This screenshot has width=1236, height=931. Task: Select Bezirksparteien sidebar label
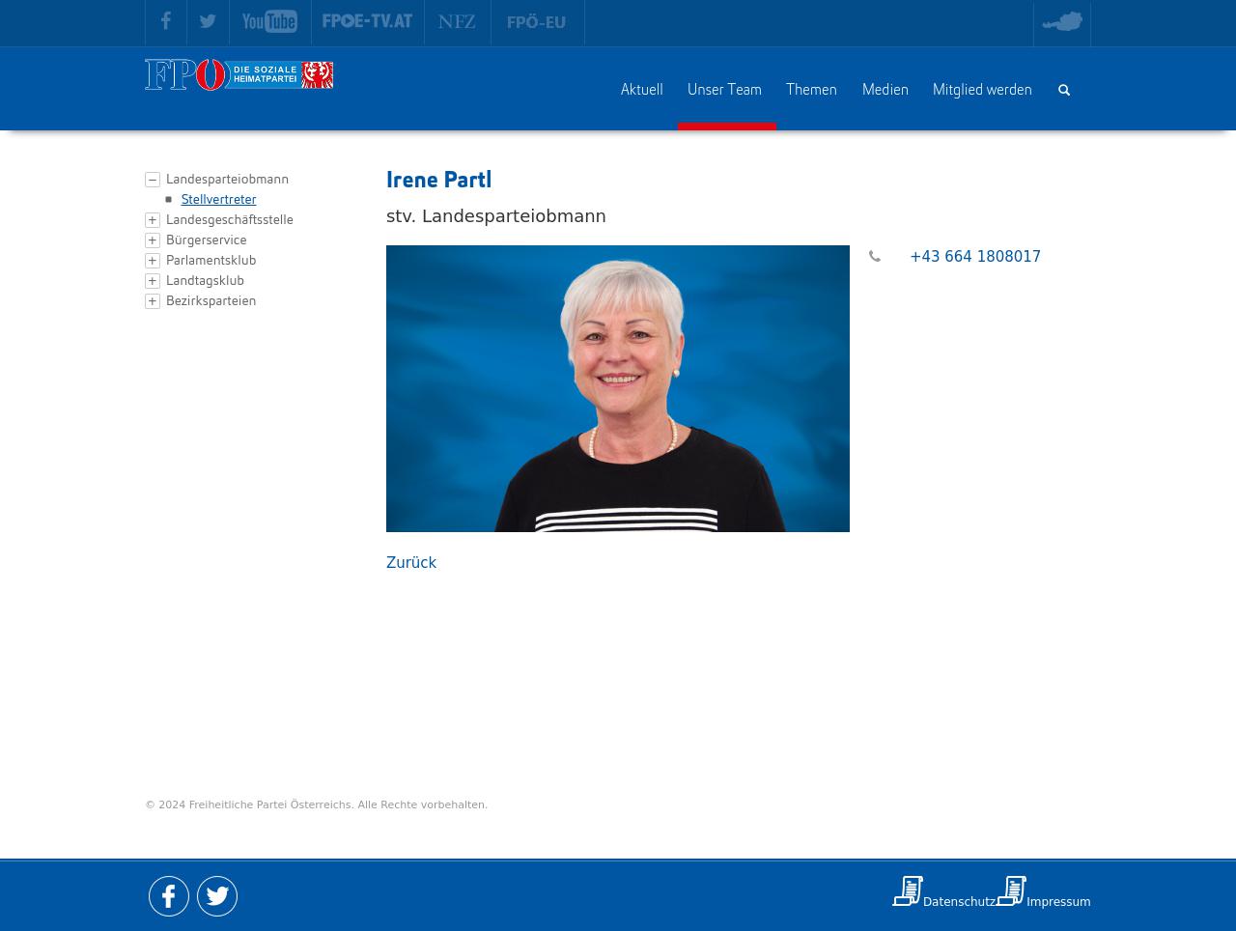(211, 300)
